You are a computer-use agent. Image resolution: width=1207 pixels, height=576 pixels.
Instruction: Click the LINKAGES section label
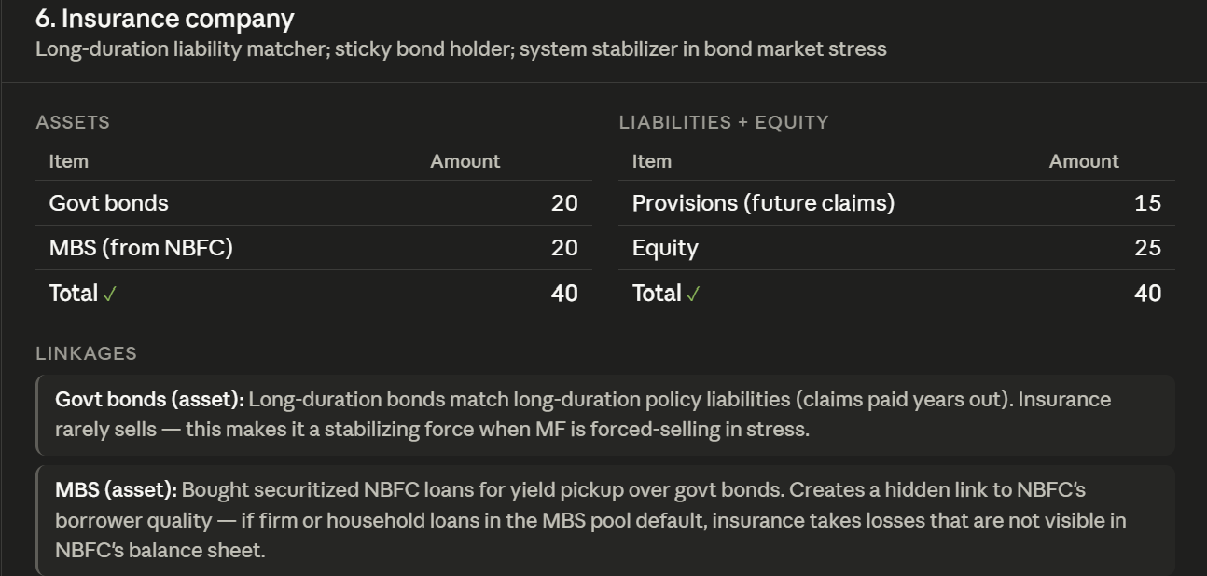tap(86, 353)
